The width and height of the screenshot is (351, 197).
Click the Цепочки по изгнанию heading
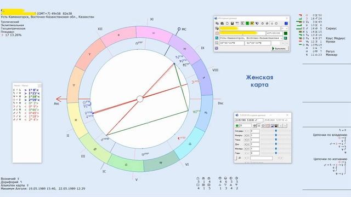tap(330, 159)
